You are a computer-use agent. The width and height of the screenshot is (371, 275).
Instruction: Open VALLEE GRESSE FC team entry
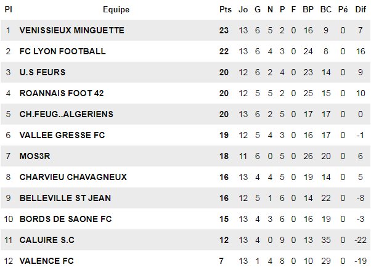(x=63, y=135)
